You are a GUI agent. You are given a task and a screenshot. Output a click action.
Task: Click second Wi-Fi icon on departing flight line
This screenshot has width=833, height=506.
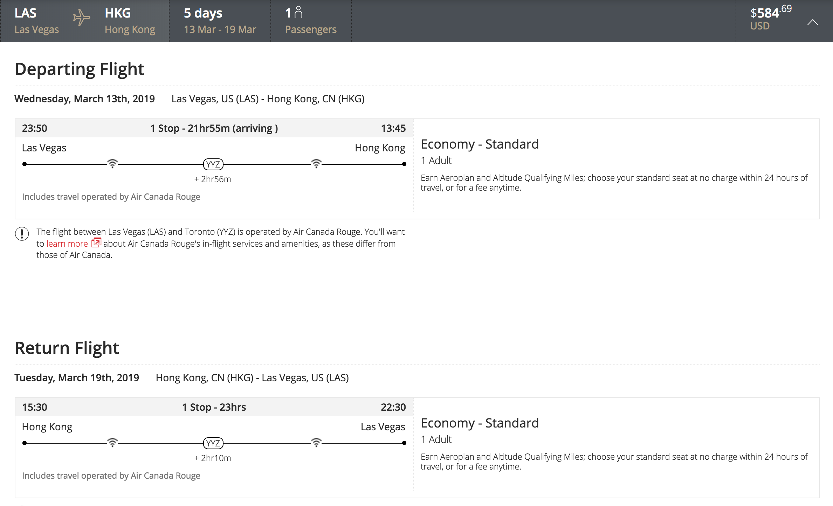(x=316, y=164)
